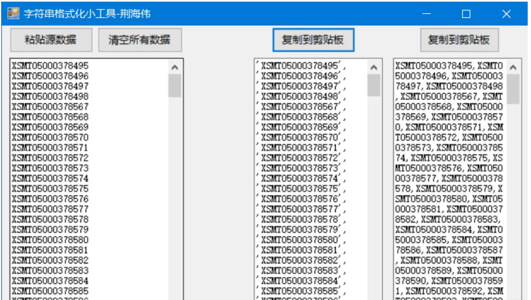
Task: Click quoted 'XSMT05000378573', in middle list
Action: 301,168
